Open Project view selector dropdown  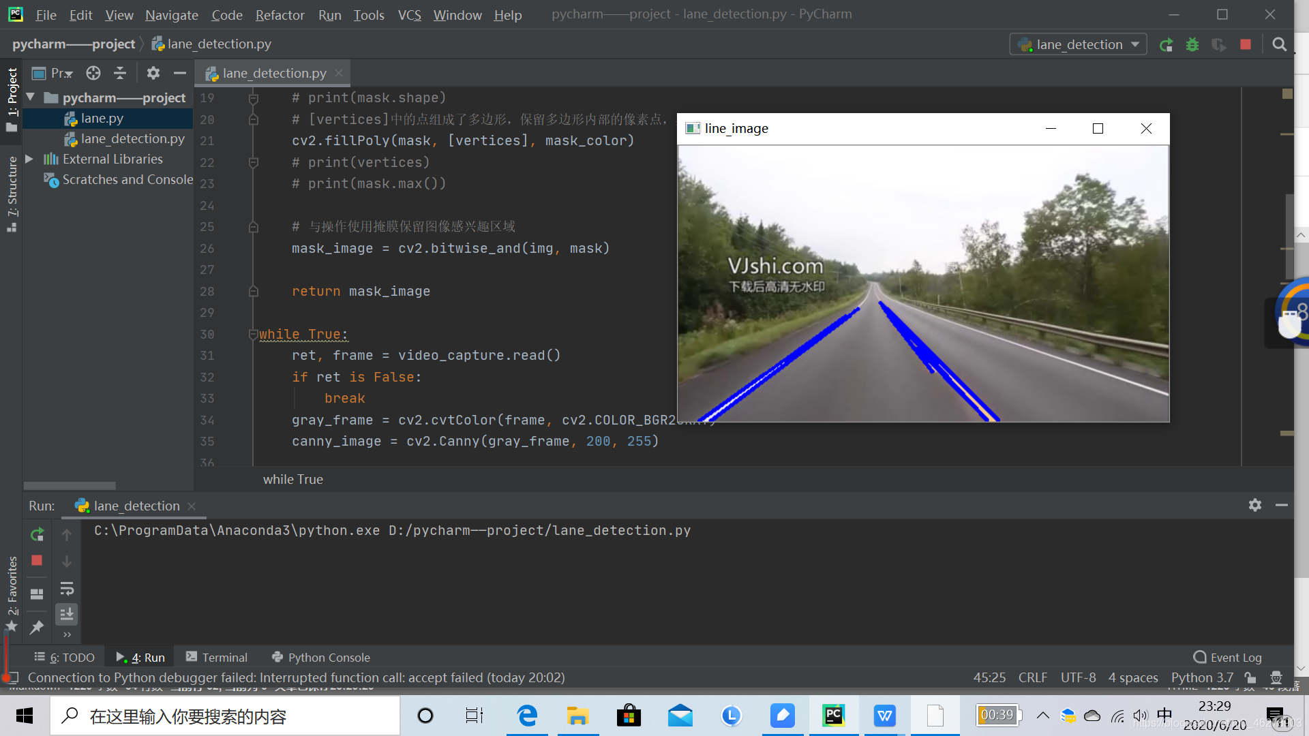53,73
